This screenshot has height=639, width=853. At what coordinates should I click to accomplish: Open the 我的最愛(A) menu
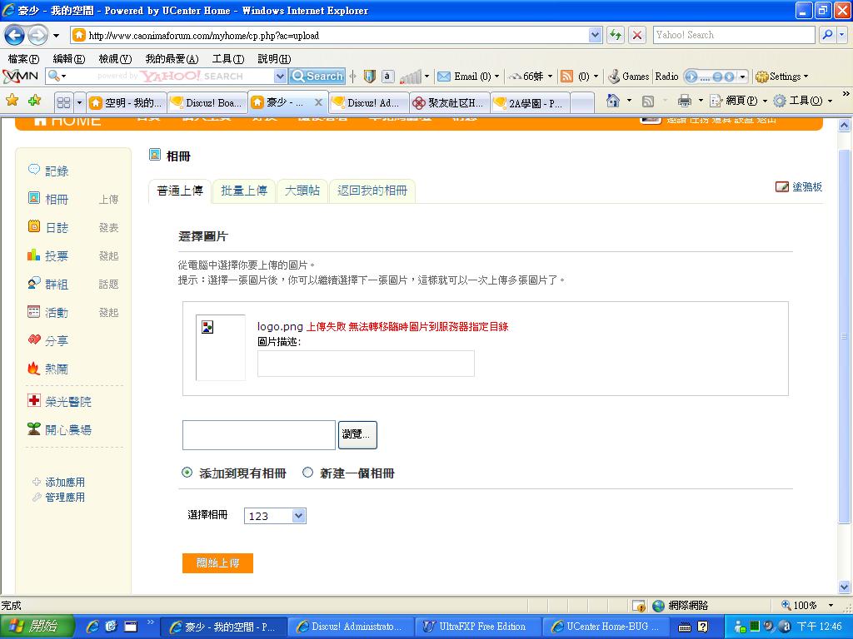pos(172,59)
